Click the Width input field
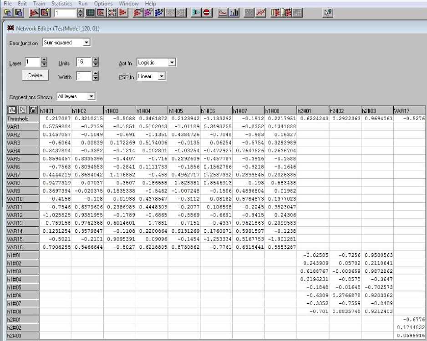The image size is (427, 341). tap(84, 76)
